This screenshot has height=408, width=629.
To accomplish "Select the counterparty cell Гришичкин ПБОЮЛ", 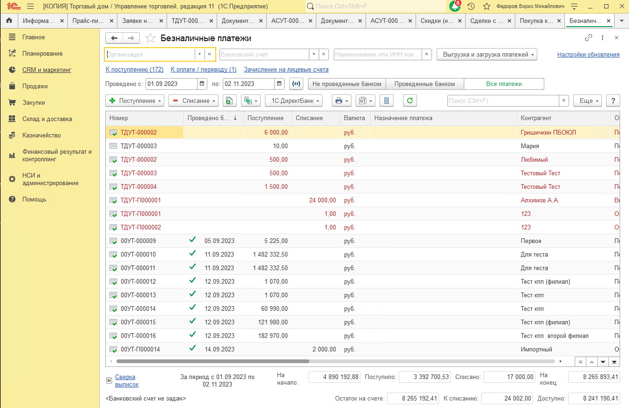I will tap(563, 132).
